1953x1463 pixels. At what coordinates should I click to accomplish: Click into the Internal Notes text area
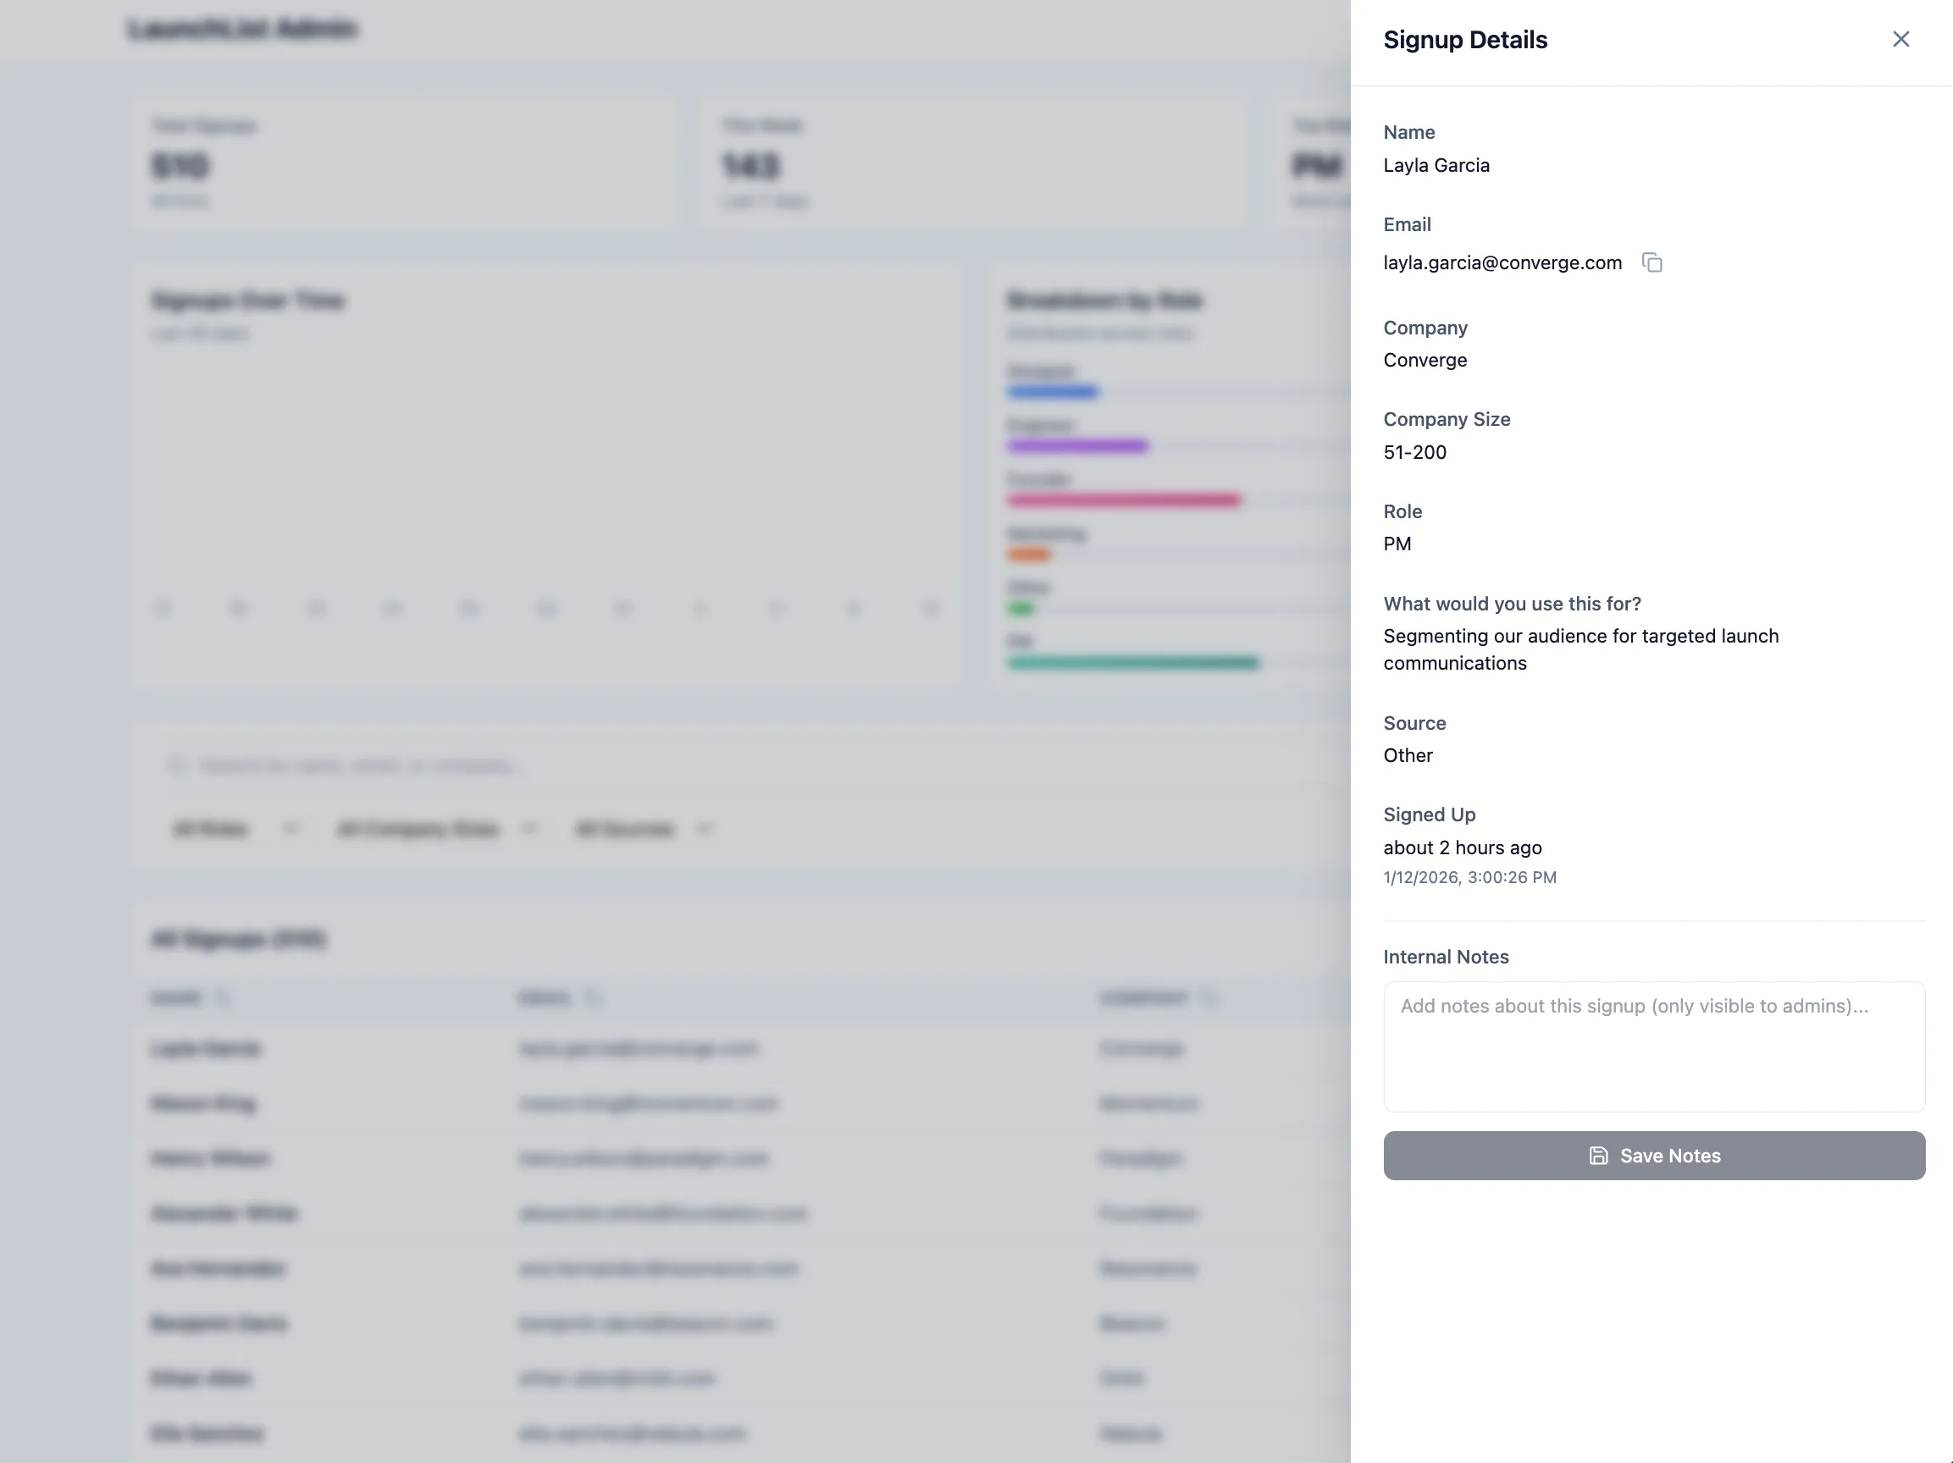1654,1046
